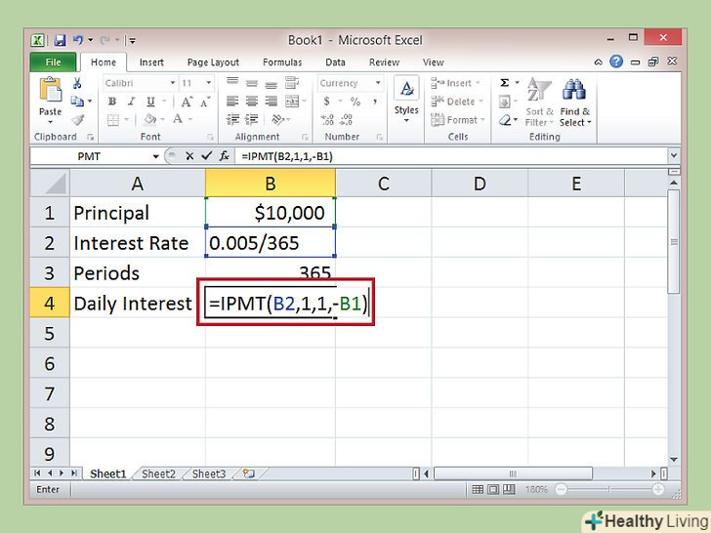This screenshot has width=711, height=533.
Task: Open Sort & Filter menu
Action: click(539, 102)
